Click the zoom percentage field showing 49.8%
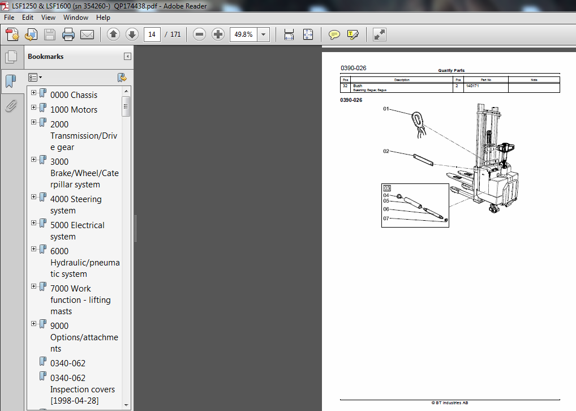The height and width of the screenshot is (411, 576). [243, 35]
